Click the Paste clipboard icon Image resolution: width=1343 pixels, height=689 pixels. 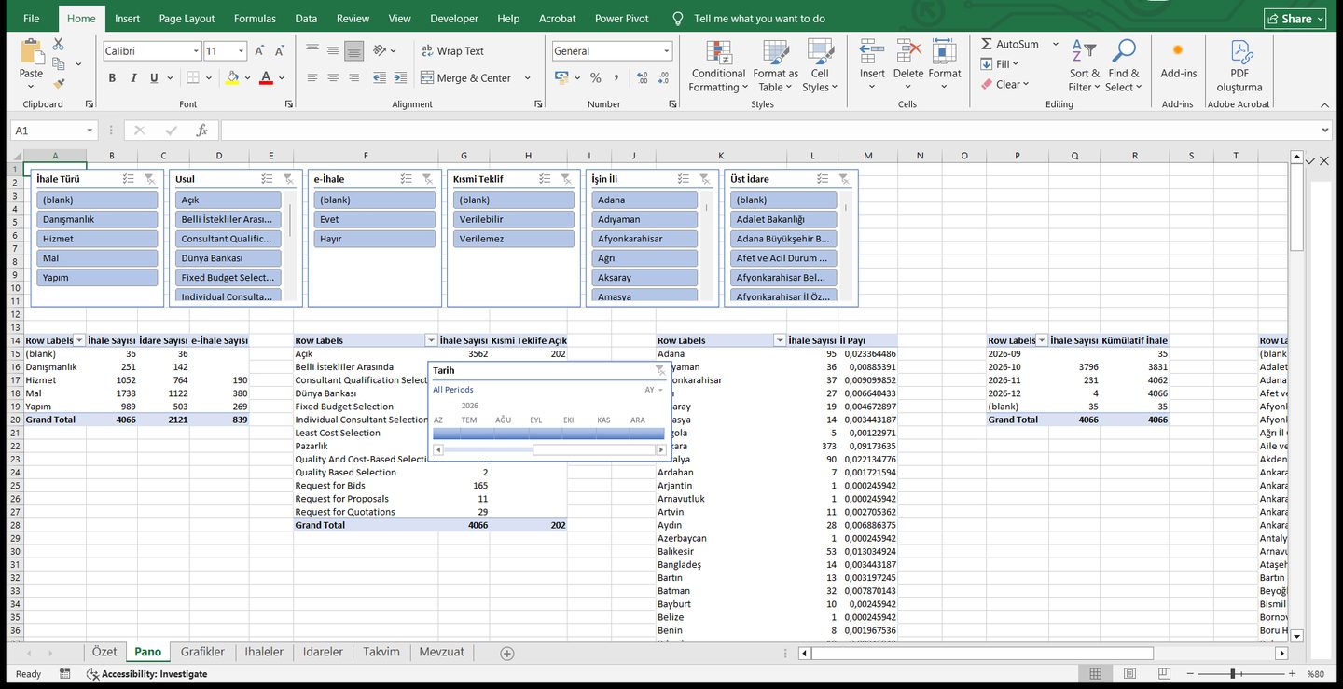(x=31, y=52)
